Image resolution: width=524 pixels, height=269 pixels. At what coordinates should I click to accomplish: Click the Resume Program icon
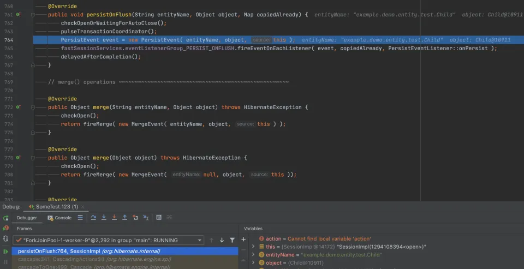5,252
